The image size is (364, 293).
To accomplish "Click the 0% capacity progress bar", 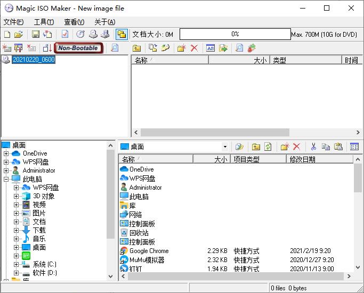I will coord(235,34).
